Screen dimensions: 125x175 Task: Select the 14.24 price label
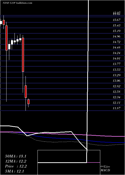(117, 53)
